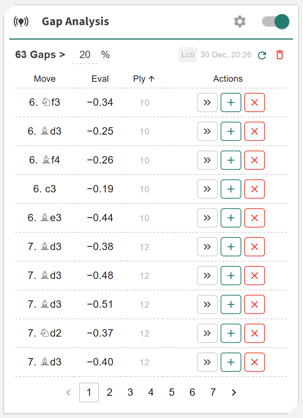Screen dimensions: 303x418
Task: Sort by the Eval column header
Action: 100,79
